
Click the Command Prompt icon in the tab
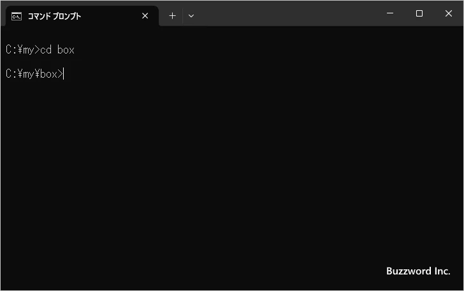tap(17, 16)
